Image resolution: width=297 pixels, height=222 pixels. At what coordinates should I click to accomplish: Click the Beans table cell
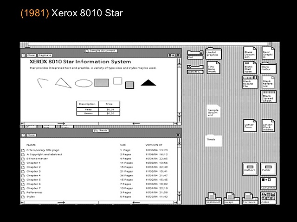pyautogui.click(x=87, y=114)
